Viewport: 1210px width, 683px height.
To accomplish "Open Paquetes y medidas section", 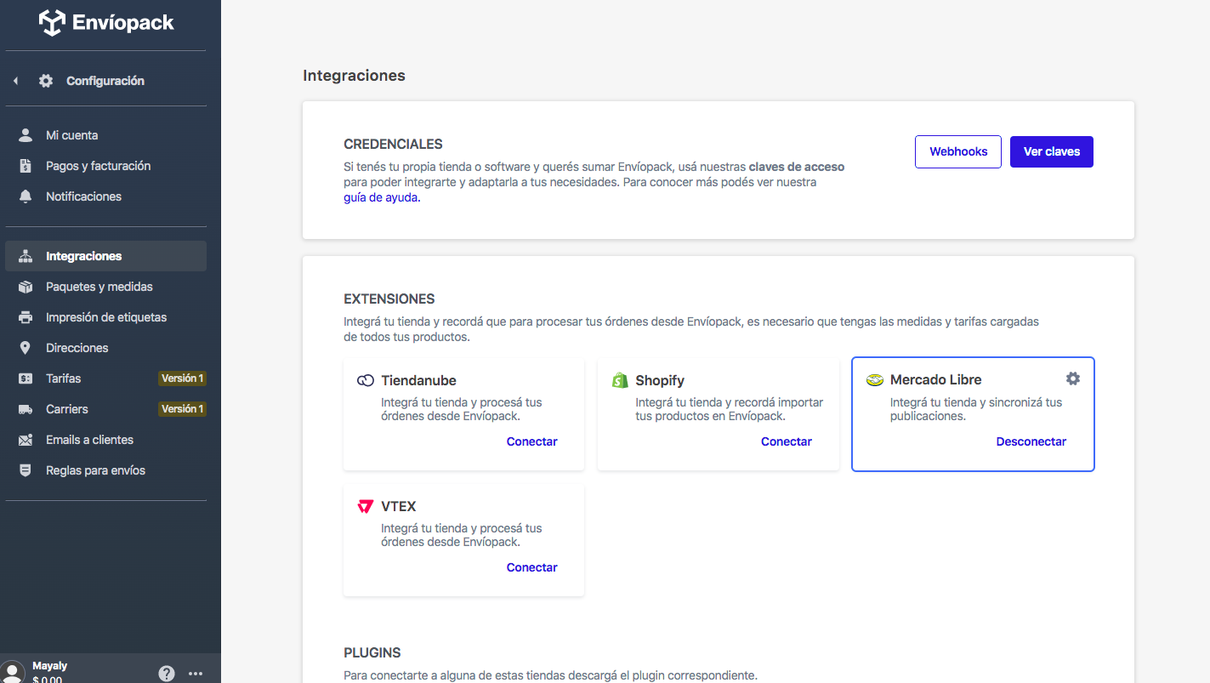I will click(106, 287).
